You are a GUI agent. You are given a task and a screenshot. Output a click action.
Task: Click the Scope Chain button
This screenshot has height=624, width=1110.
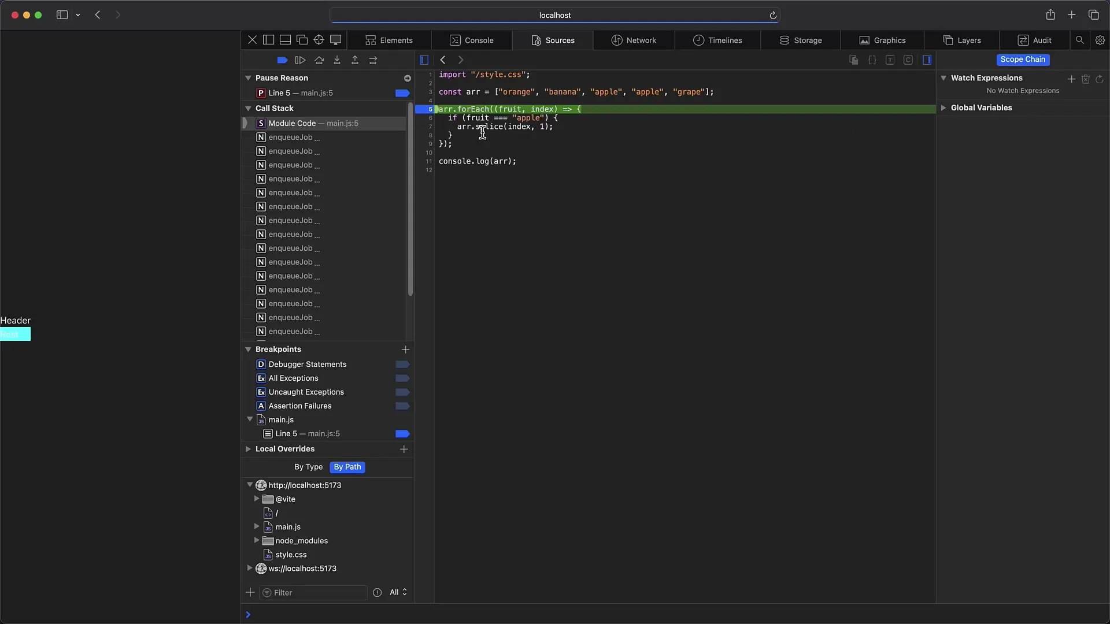coord(1023,60)
